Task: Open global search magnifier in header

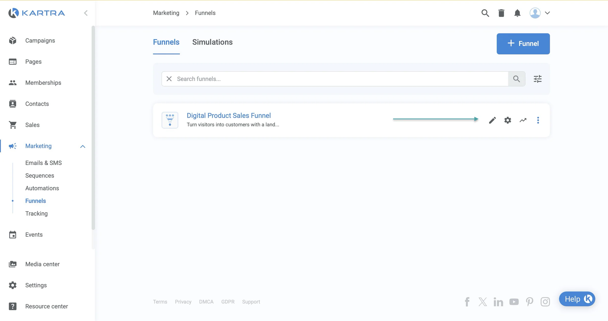Action: (x=485, y=13)
